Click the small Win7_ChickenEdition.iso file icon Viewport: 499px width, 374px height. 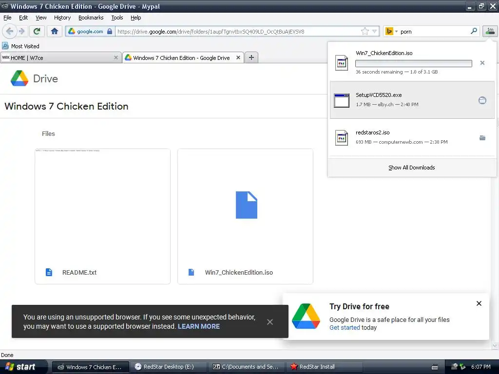coord(191,272)
